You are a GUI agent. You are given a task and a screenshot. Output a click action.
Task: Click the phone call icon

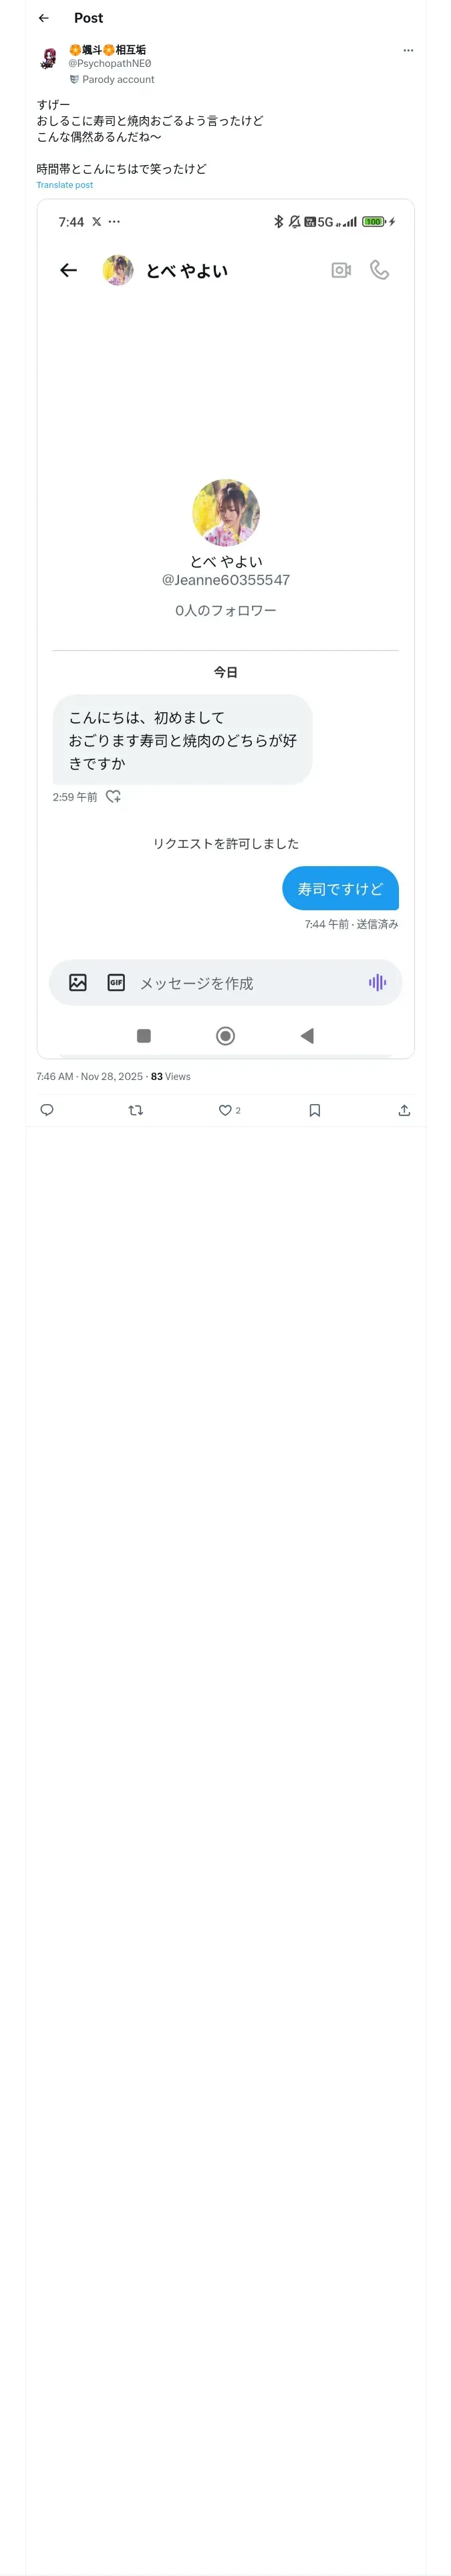coord(380,270)
